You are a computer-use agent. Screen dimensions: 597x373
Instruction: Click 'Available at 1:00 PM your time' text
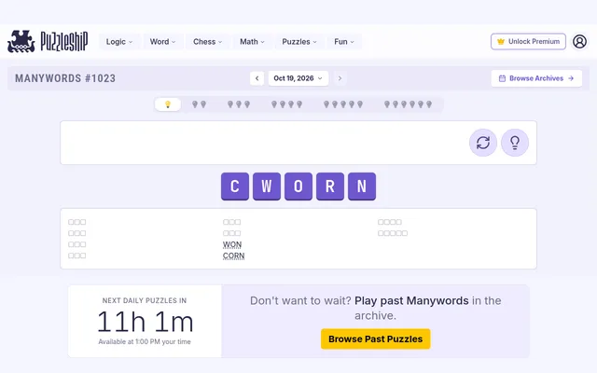(145, 342)
